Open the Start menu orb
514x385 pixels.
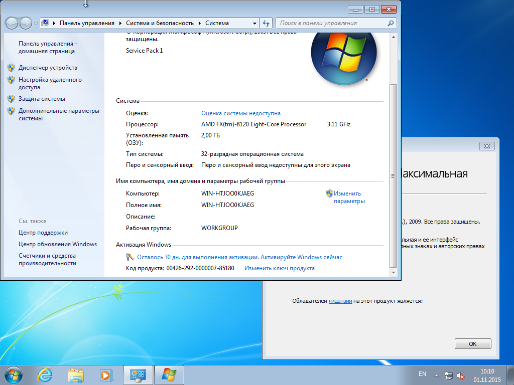click(x=13, y=375)
